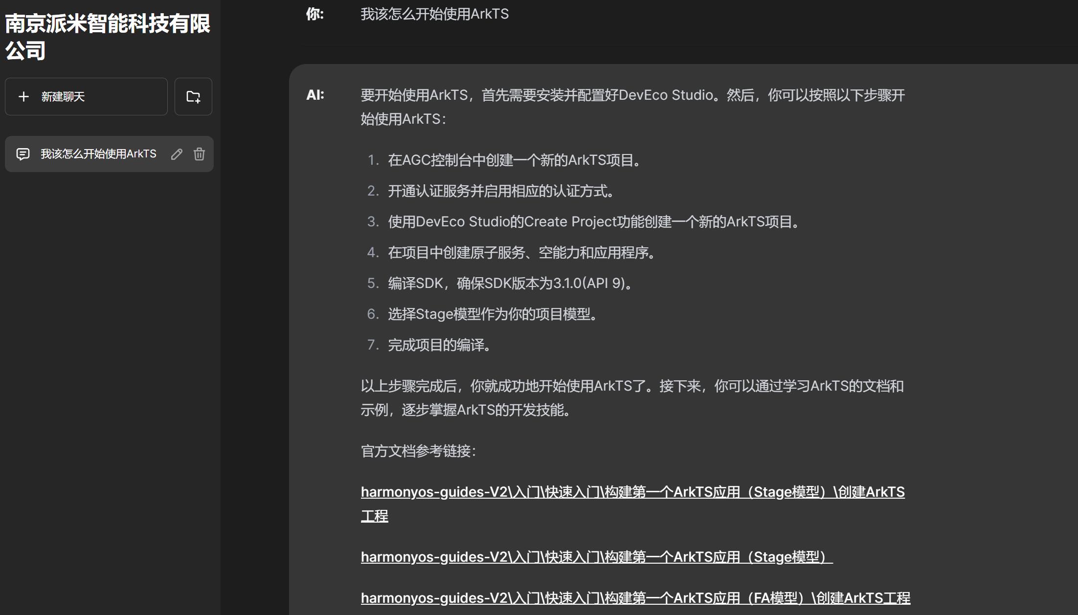The height and width of the screenshot is (615, 1078).
Task: Click step 7 完成项目的编译 text
Action: point(441,345)
